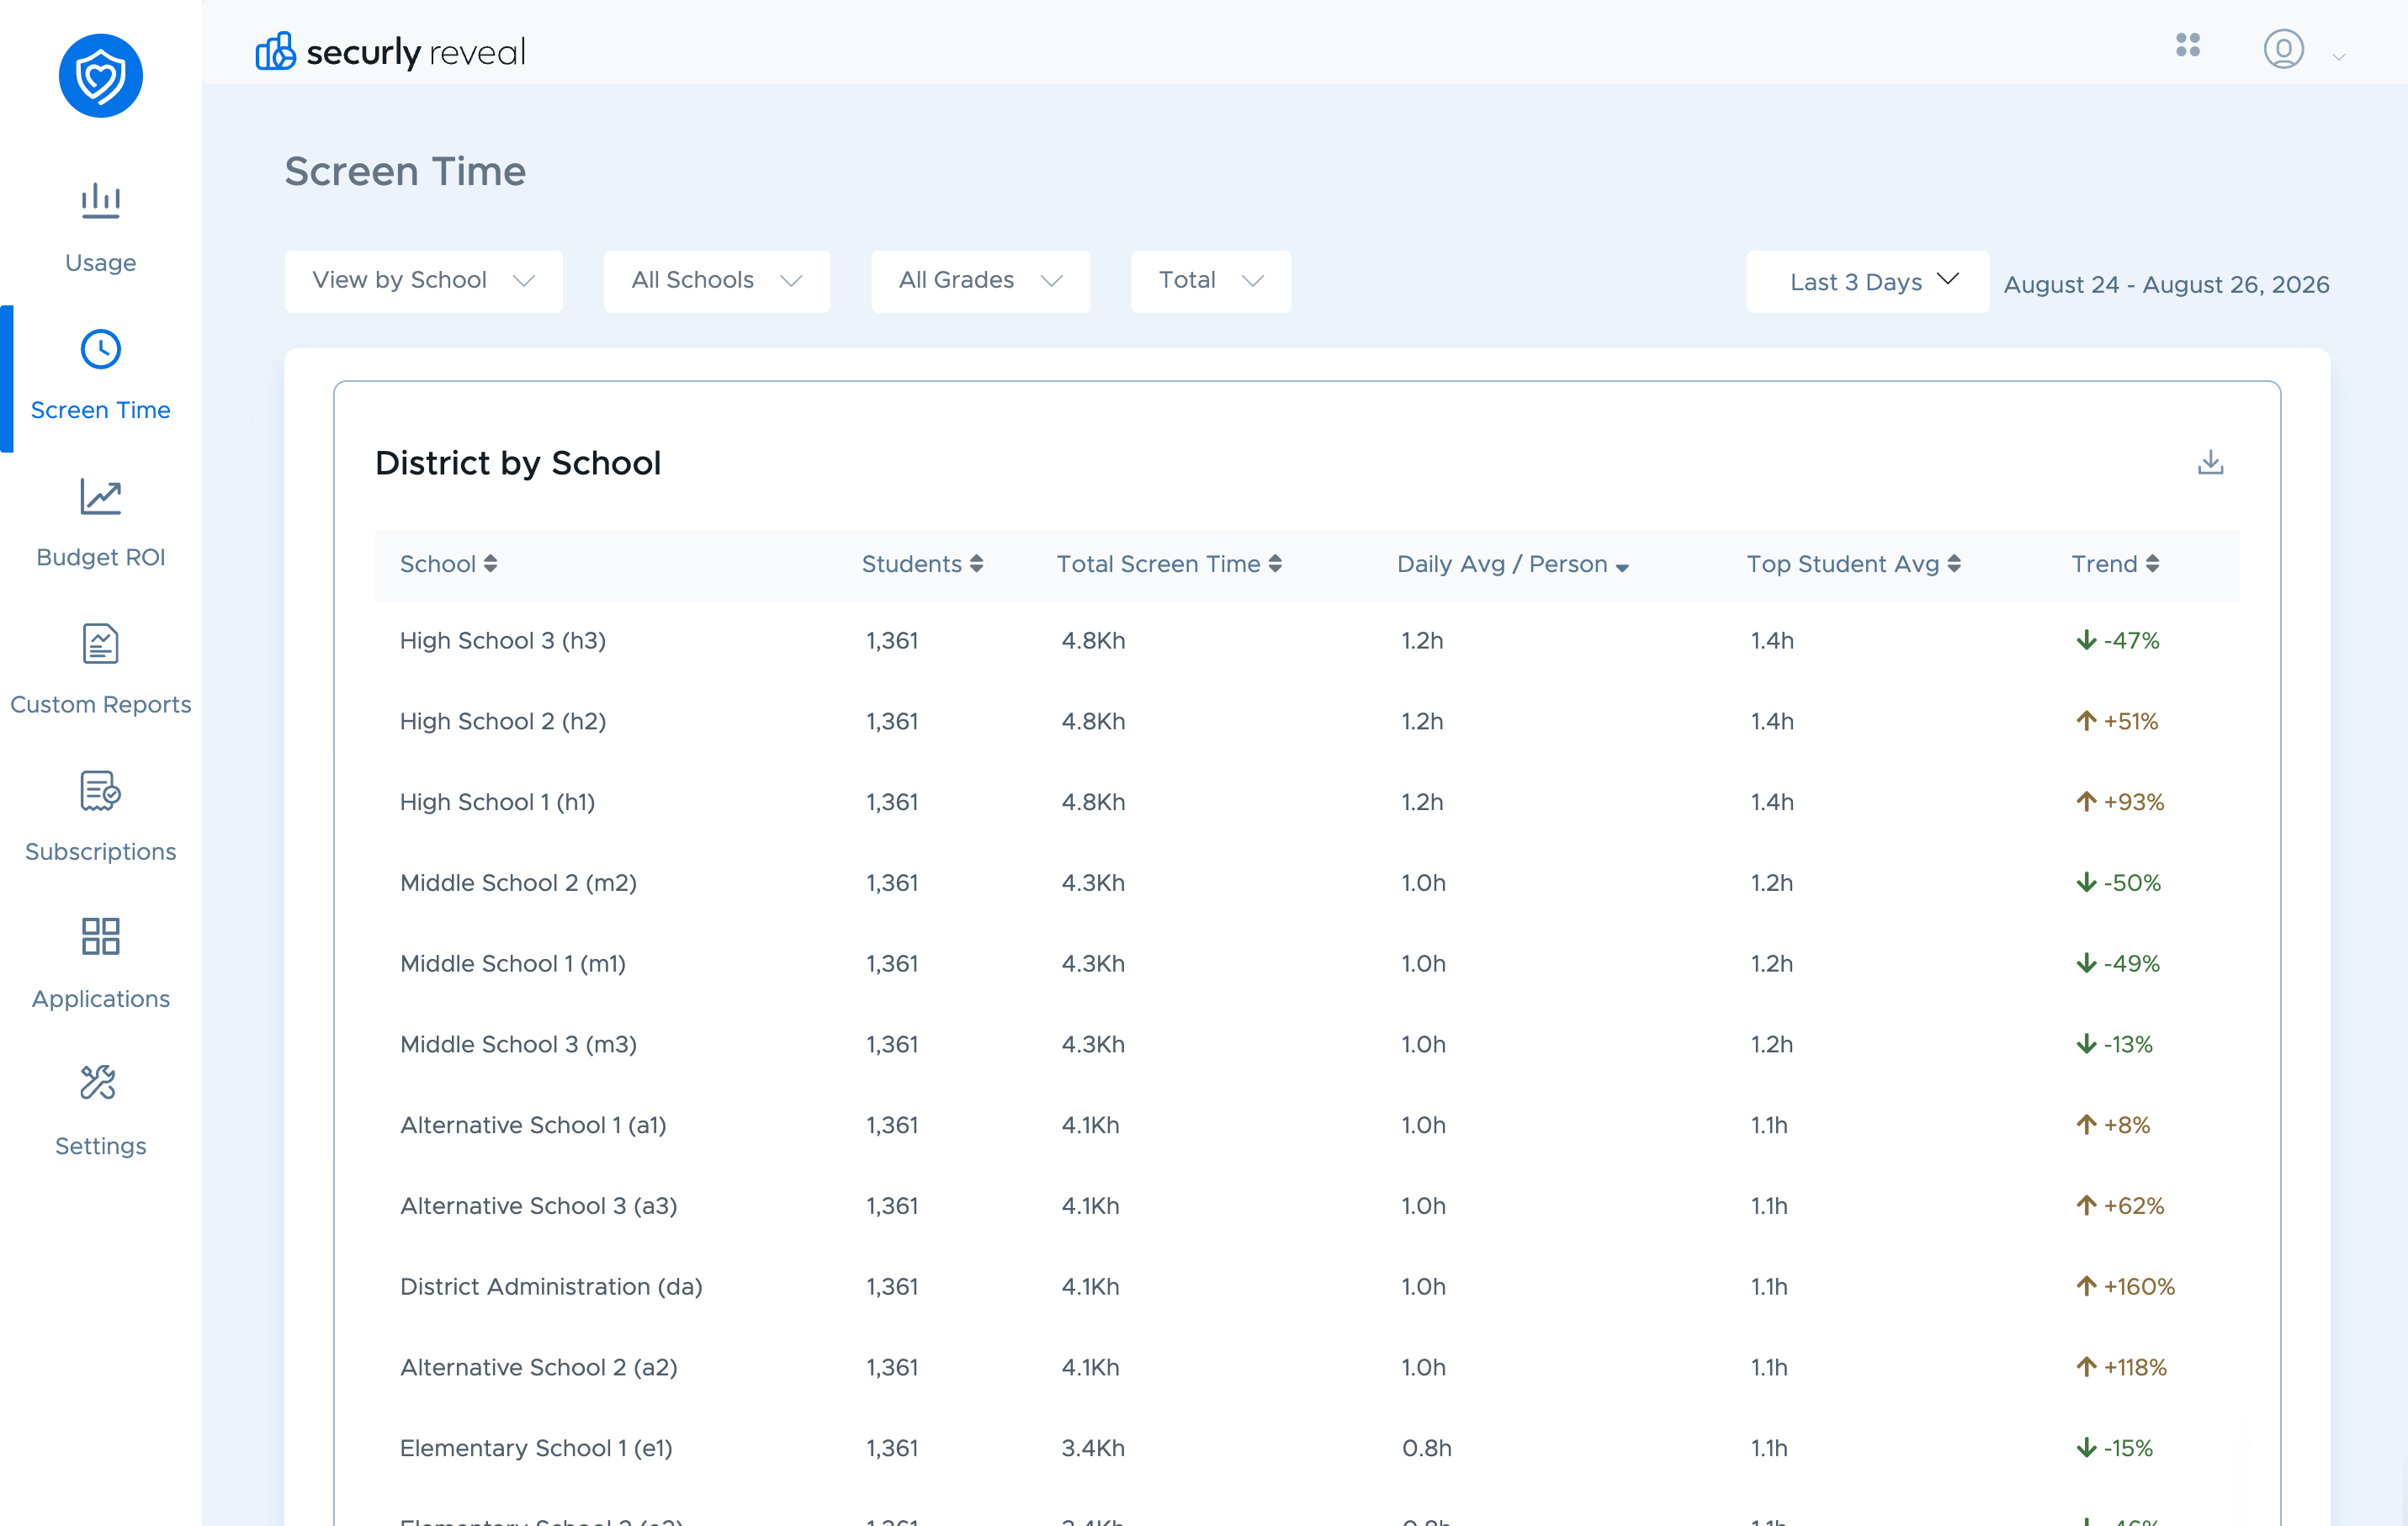The width and height of the screenshot is (2408, 1526).
Task: Click the 0.8h daily average for Elementary School 1
Action: pos(1426,1448)
